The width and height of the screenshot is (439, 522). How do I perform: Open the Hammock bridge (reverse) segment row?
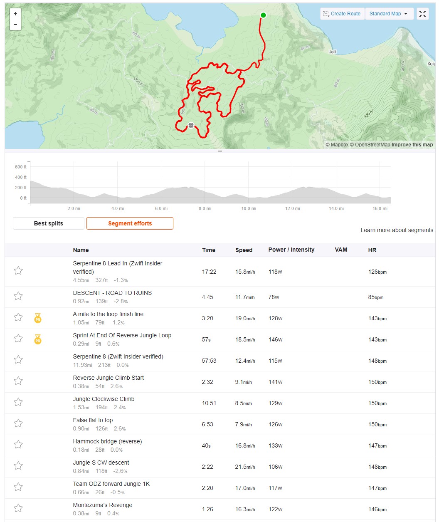[220, 445]
